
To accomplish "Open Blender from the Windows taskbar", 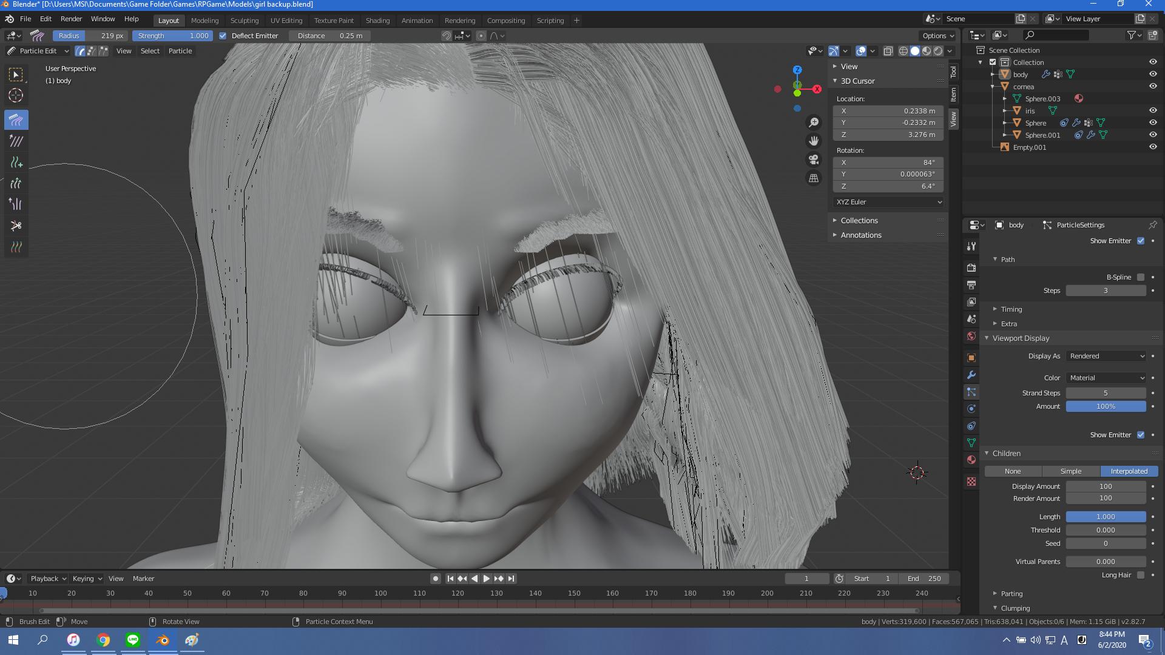I will 163,640.
